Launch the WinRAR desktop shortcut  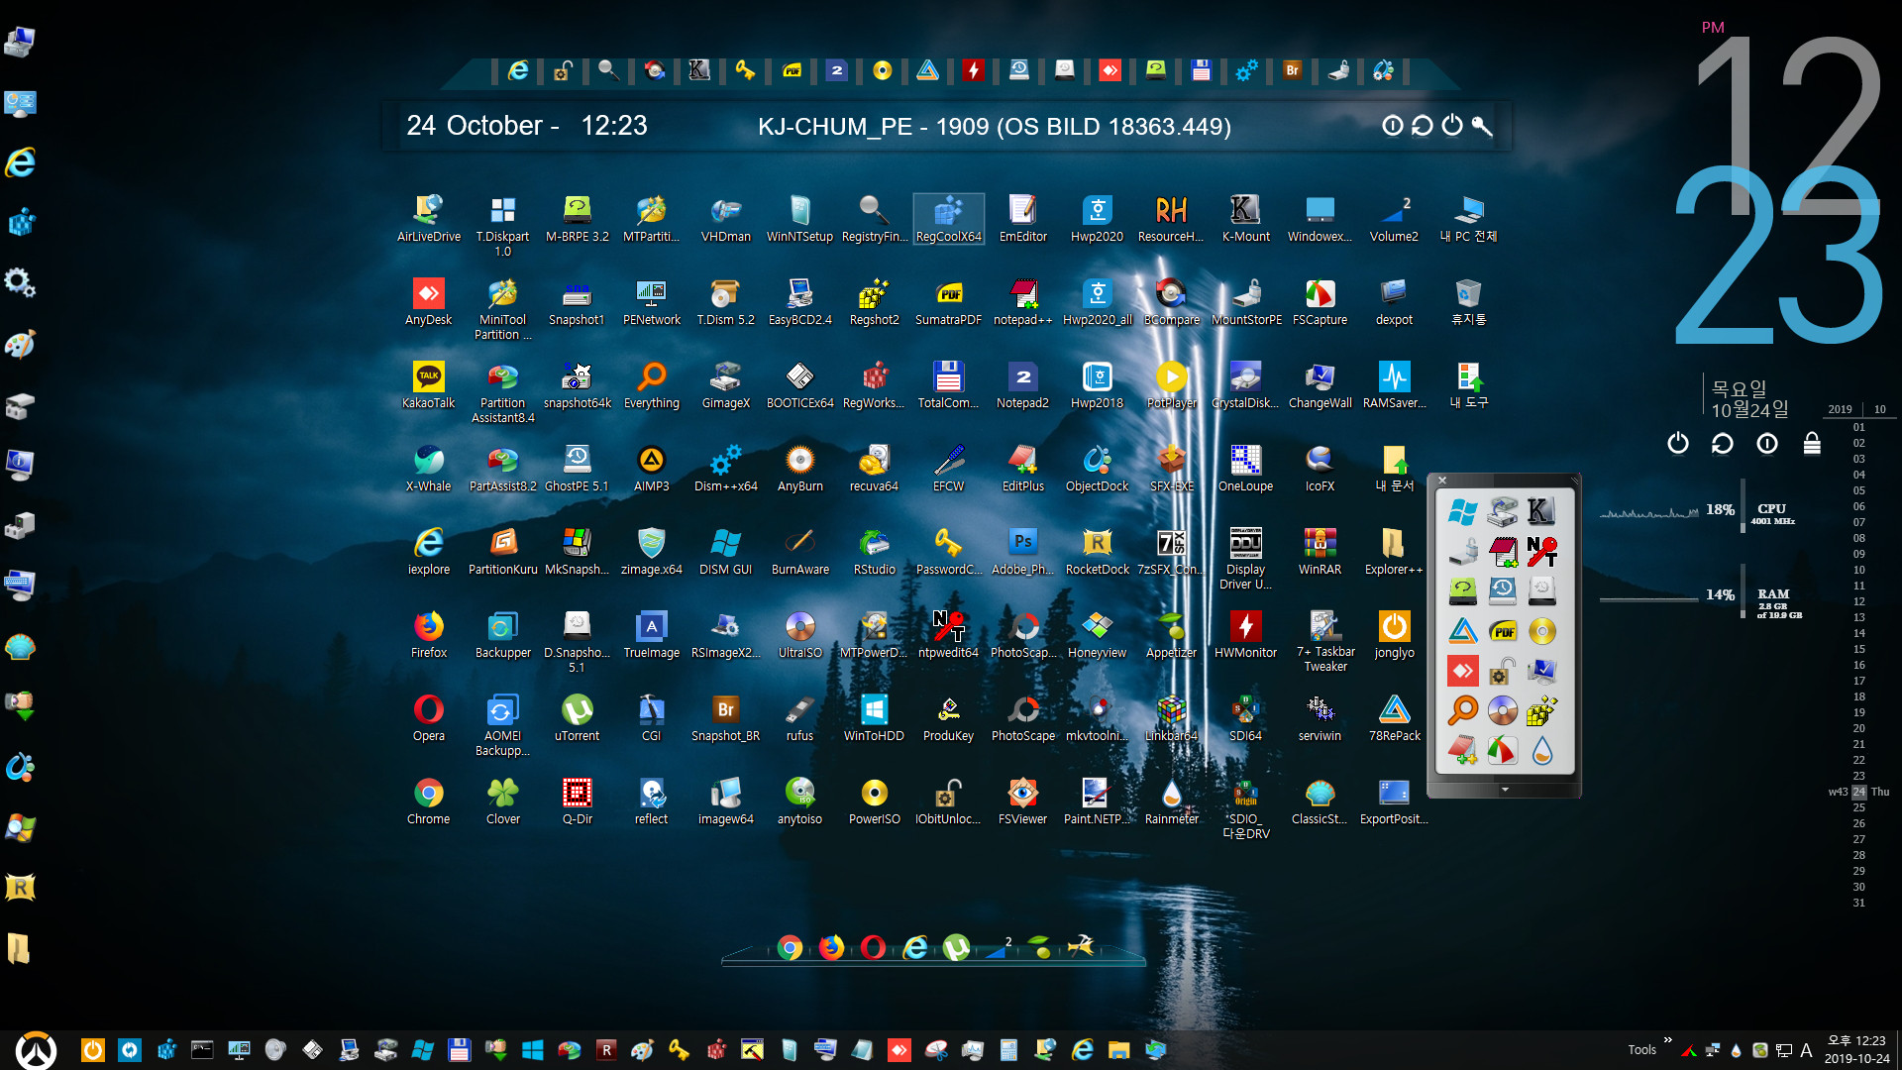[1320, 551]
